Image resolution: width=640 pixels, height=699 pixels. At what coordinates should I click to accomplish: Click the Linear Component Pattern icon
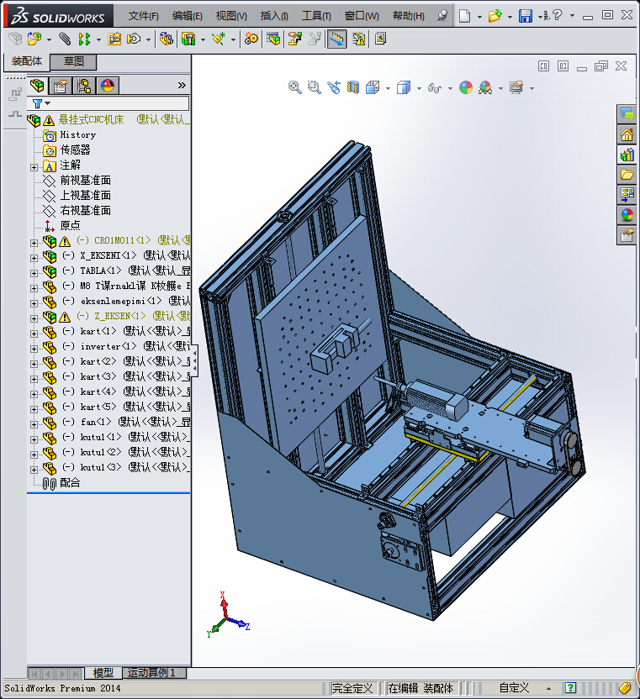(x=84, y=39)
